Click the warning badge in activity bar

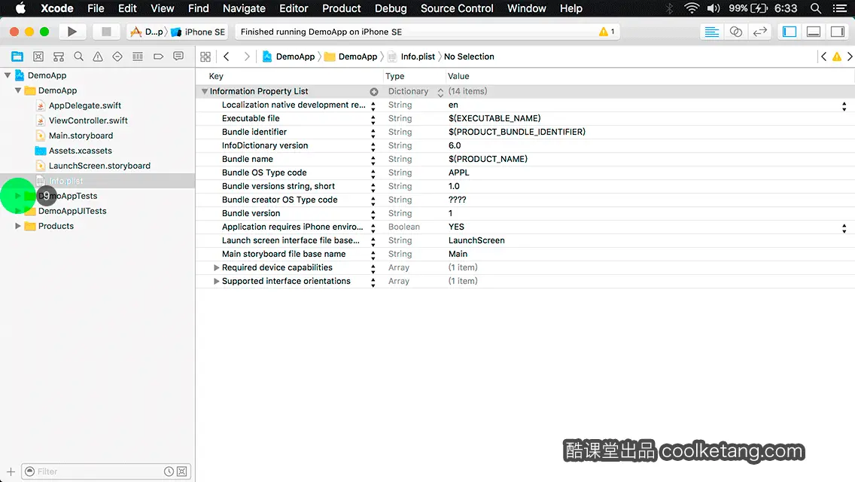[x=607, y=32]
